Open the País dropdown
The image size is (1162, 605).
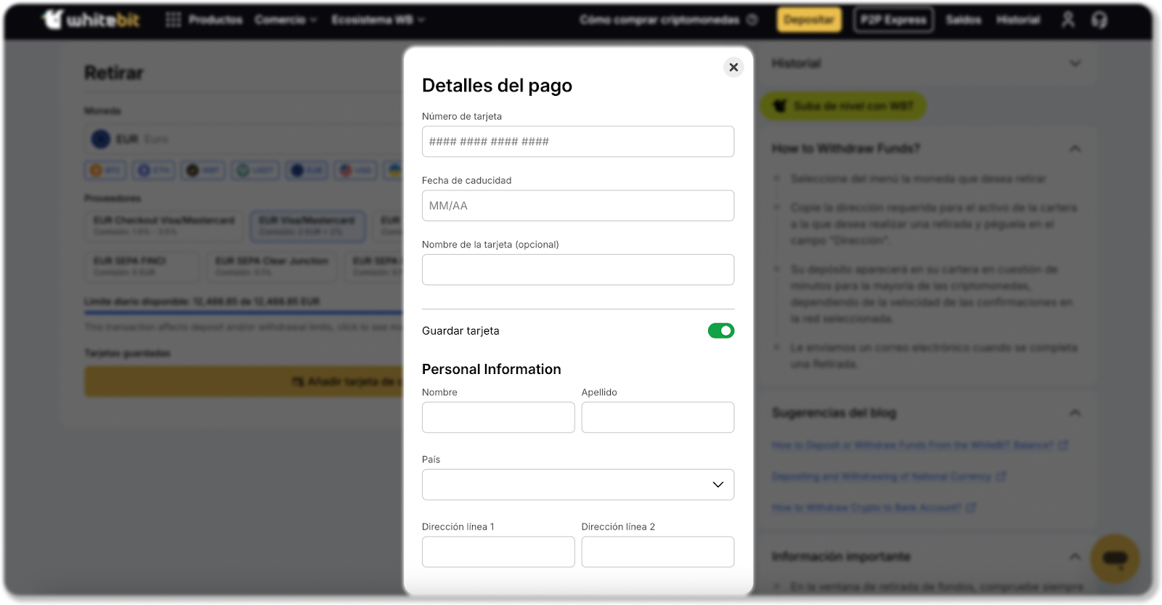577,484
